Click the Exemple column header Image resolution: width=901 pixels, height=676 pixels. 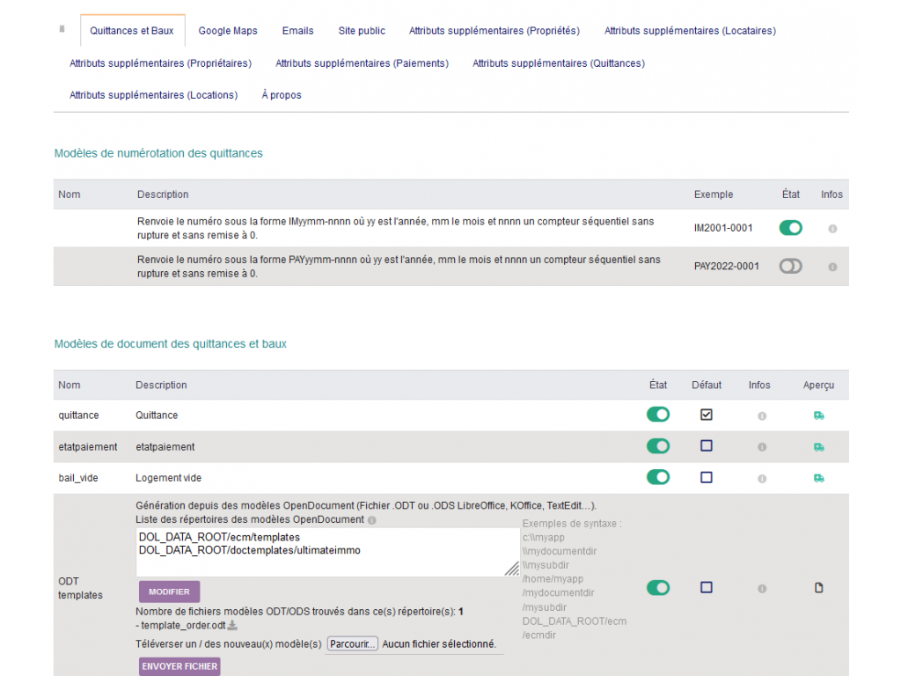(714, 195)
